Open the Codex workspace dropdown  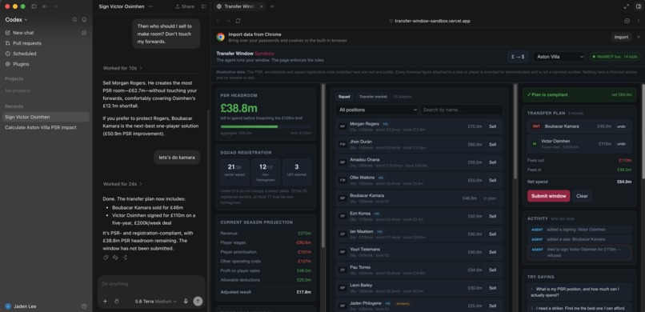click(17, 19)
